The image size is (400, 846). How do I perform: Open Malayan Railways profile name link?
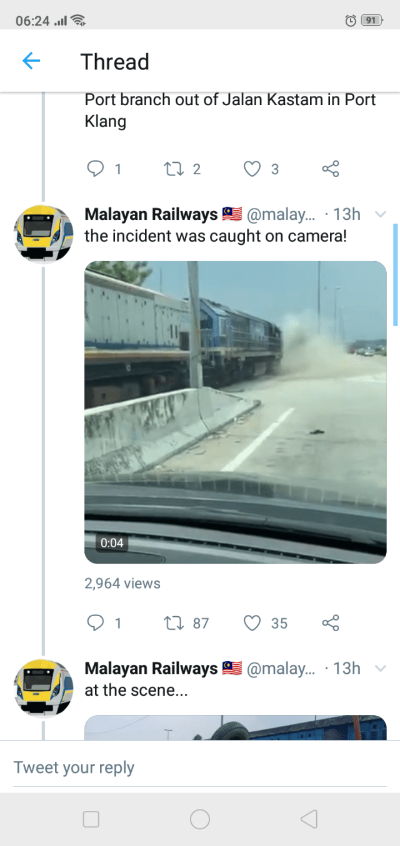(151, 215)
